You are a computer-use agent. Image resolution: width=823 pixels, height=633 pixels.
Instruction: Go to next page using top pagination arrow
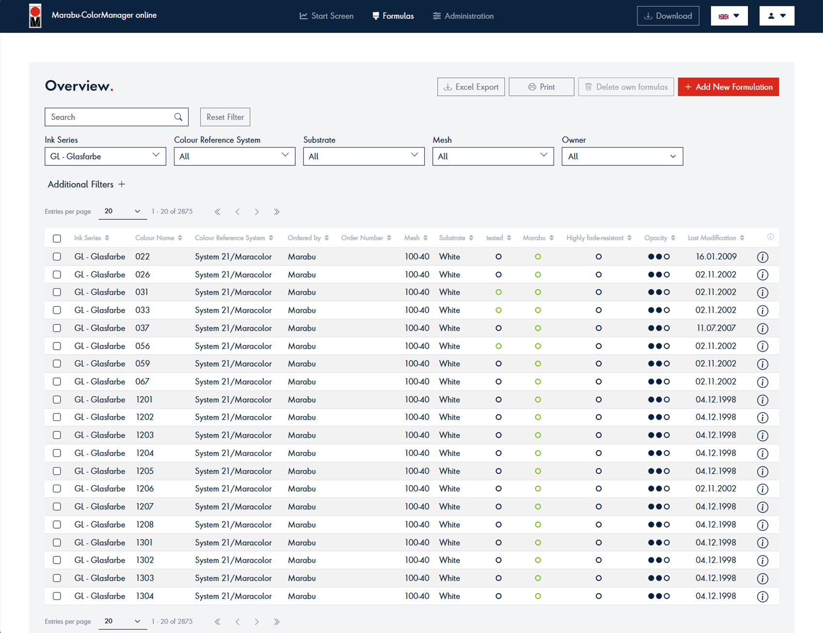click(257, 212)
